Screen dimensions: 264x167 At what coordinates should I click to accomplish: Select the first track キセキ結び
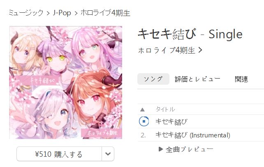click(171, 121)
